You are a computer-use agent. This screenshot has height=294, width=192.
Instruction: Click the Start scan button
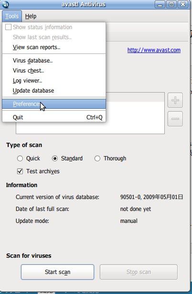pos(57,272)
